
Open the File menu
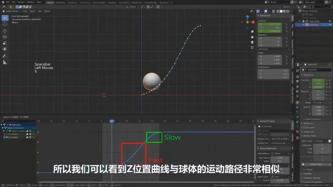click(8, 2)
